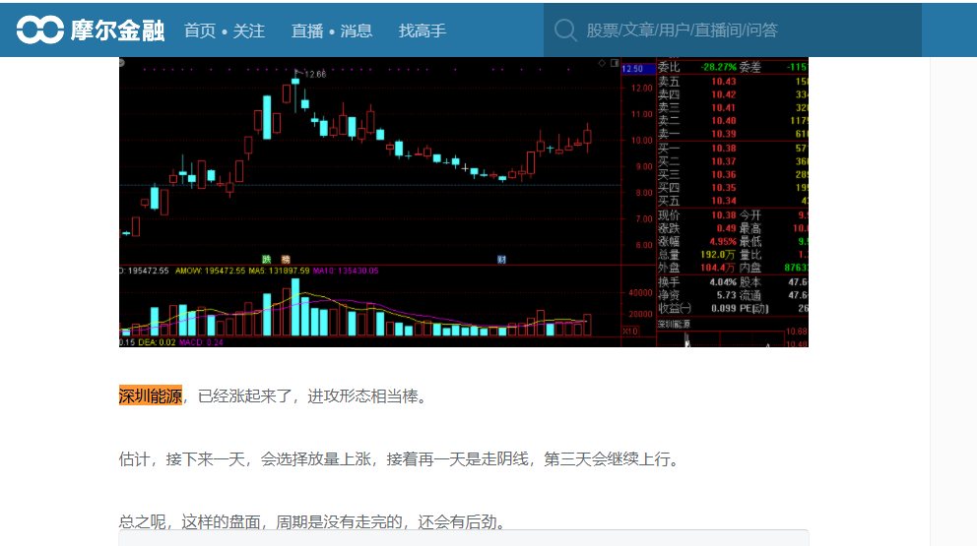The height and width of the screenshot is (546, 977).
Task: Focus the 股票/文章/用户 search field
Action: click(732, 30)
